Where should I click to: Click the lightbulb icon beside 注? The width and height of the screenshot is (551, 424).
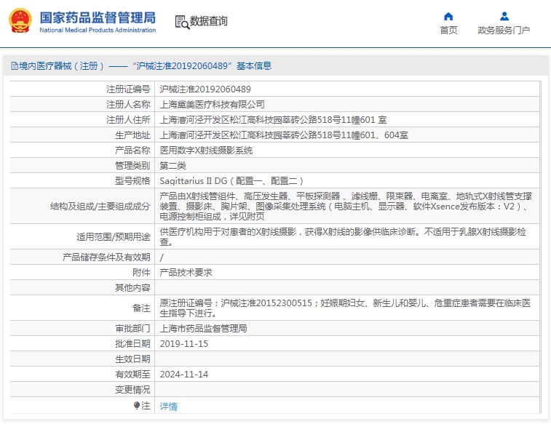tap(137, 405)
